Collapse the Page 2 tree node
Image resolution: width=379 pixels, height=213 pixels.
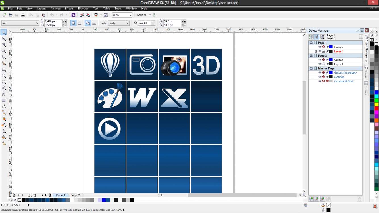(x=311, y=55)
